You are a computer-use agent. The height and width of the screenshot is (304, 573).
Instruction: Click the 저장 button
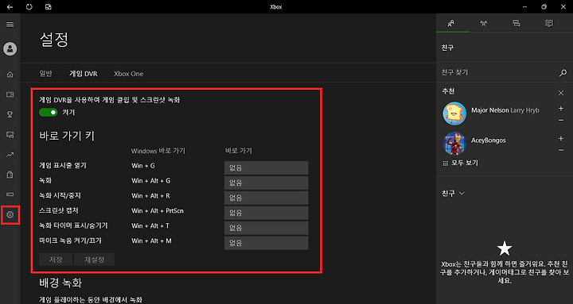coord(56,260)
